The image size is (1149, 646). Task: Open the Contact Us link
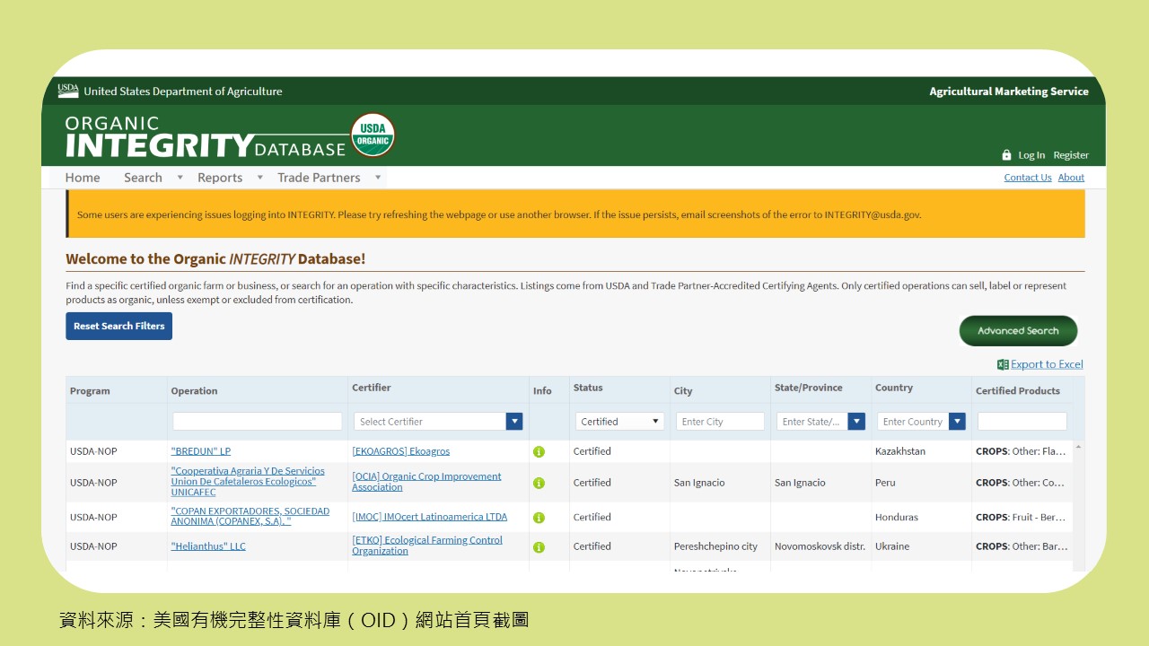[x=1027, y=178]
